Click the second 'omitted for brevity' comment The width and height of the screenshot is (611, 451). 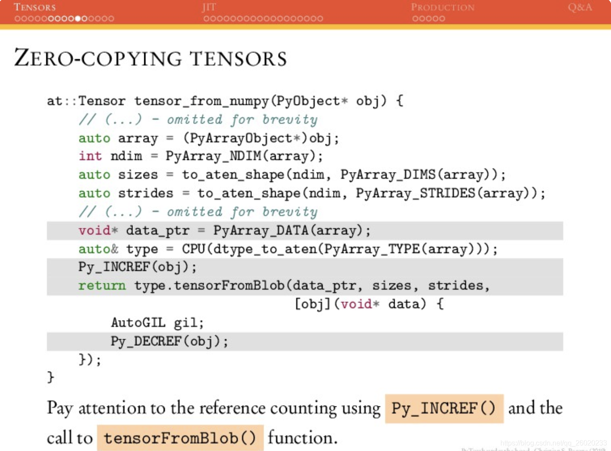click(198, 212)
